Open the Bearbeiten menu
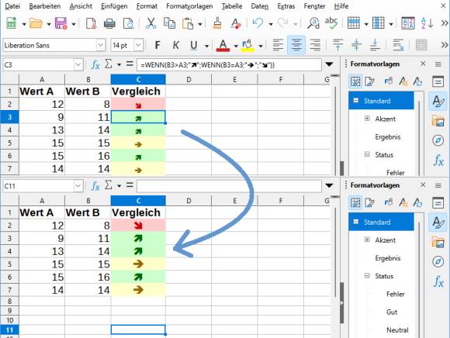The image size is (450, 338). click(x=45, y=6)
